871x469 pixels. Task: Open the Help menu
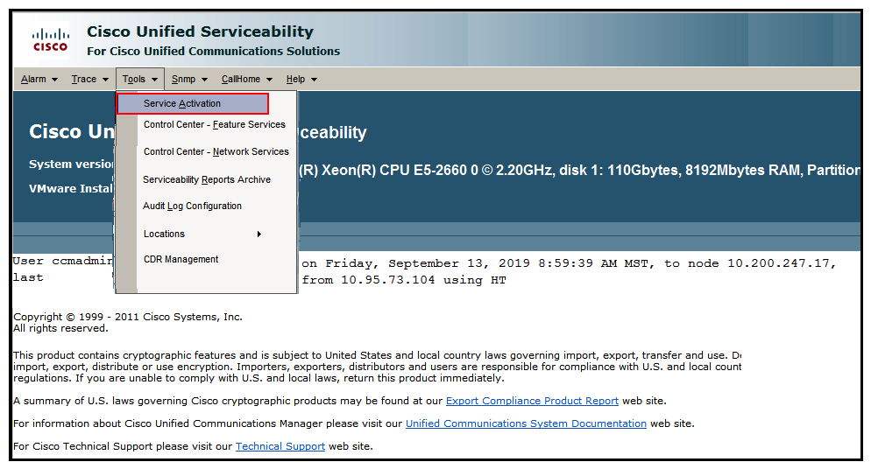pyautogui.click(x=301, y=80)
